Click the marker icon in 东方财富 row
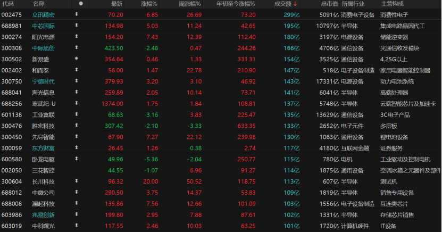Image resolution: width=442 pixels, height=232 pixels. pos(77,148)
